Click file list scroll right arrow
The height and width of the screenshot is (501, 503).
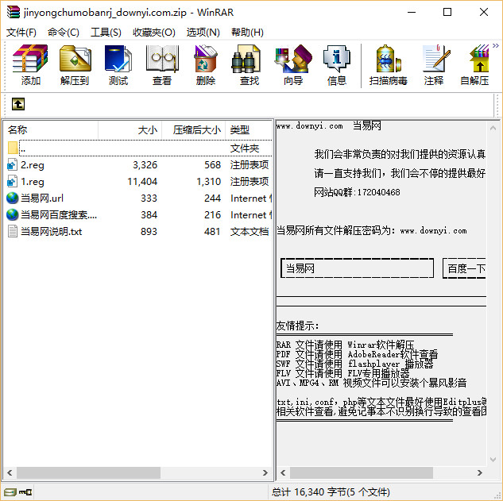point(265,472)
